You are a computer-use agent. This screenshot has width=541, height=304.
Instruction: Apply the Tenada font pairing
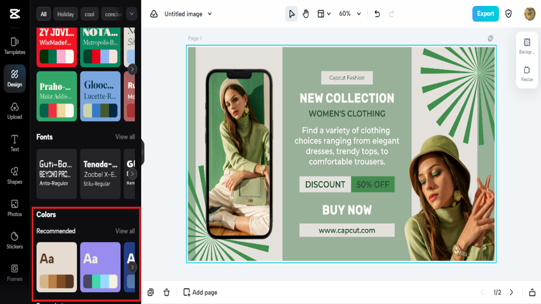click(100, 174)
